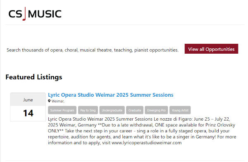Image resolution: width=248 pixels, height=162 pixels.
Task: Click the red music note in logo
Action: point(24,14)
